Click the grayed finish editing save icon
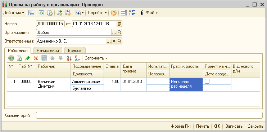The height and width of the screenshot is (132, 267). [x=44, y=58]
